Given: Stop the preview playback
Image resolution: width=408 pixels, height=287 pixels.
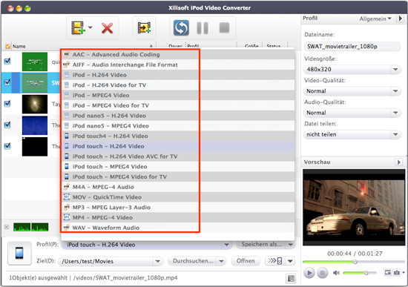Looking at the screenshot, I should [322, 273].
